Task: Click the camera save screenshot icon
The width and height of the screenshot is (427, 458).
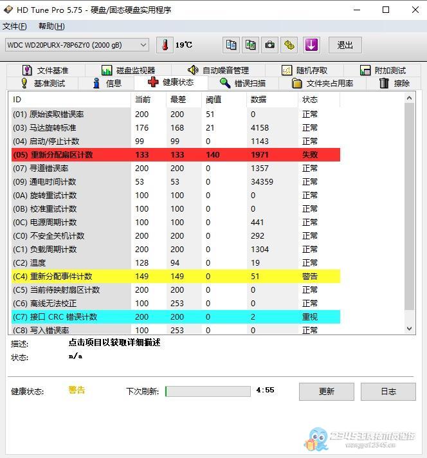Action: point(270,45)
